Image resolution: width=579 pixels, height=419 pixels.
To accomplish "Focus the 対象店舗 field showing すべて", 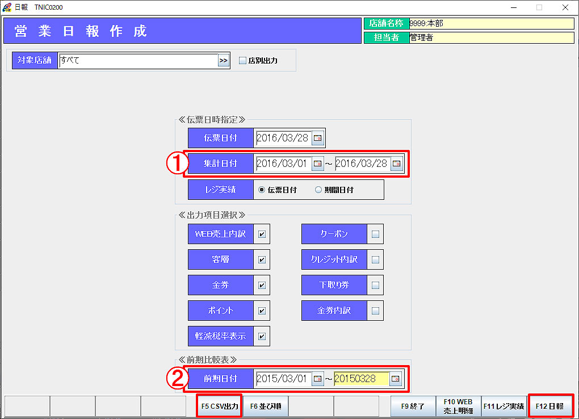I will tap(139, 61).
